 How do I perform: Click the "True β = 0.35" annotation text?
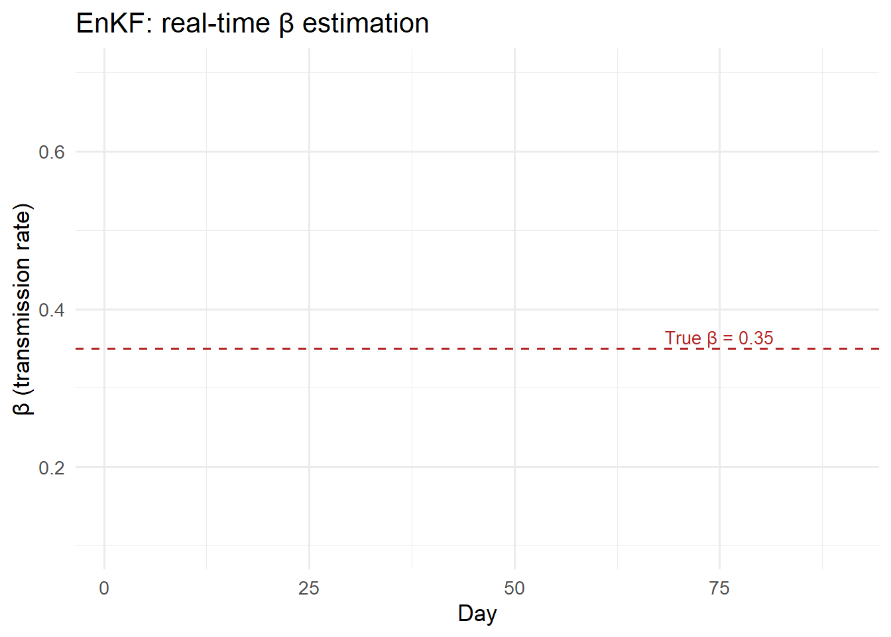pos(719,338)
